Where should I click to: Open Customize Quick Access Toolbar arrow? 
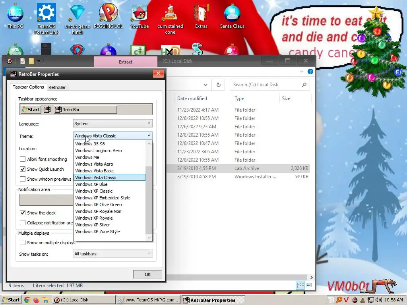click(39, 62)
